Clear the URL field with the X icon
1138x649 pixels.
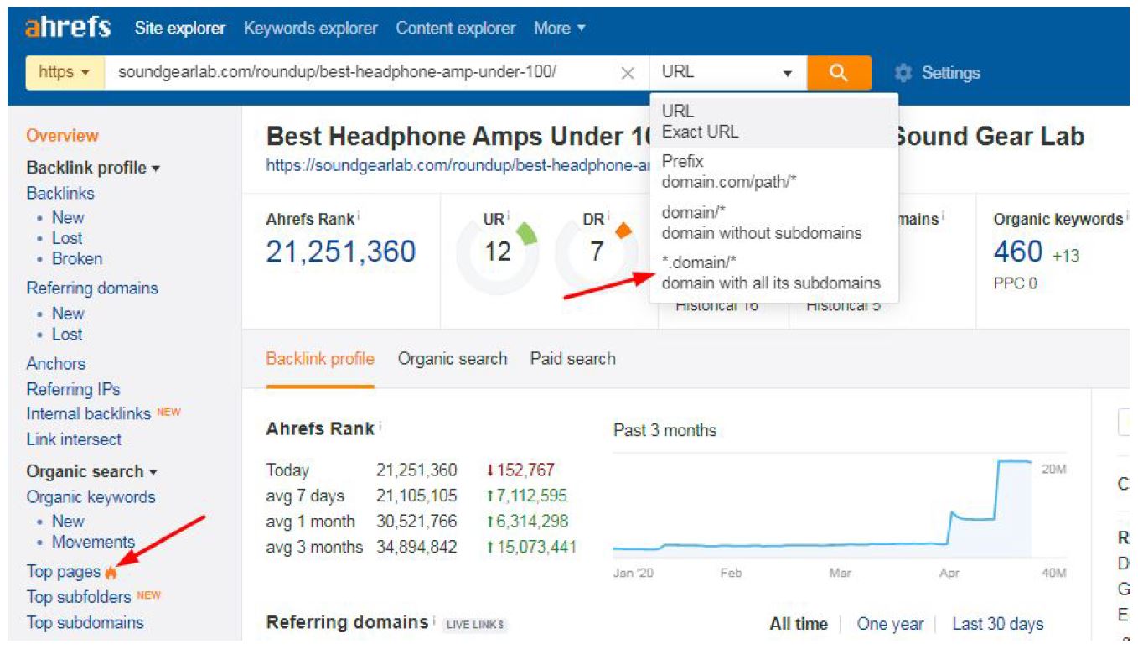coord(627,73)
